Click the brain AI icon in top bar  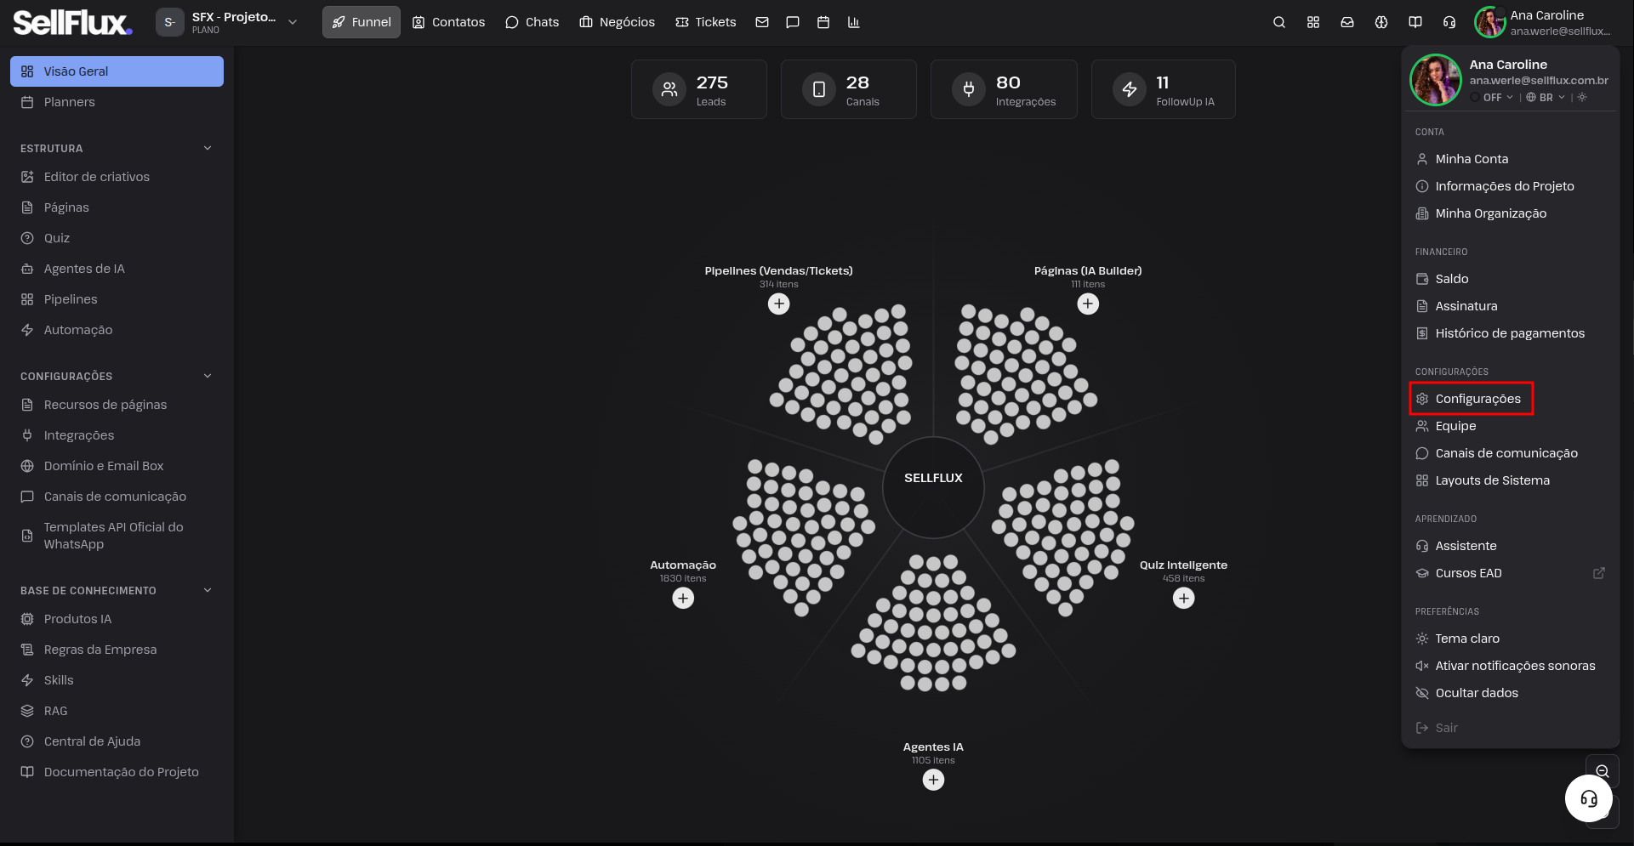pos(1381,22)
